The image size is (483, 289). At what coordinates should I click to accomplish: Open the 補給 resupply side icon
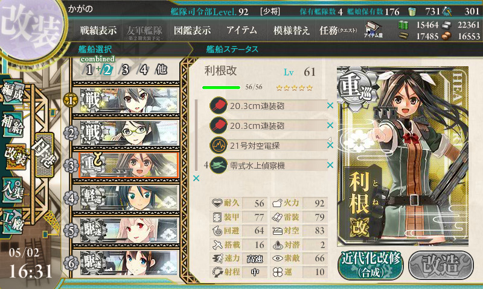[12, 125]
